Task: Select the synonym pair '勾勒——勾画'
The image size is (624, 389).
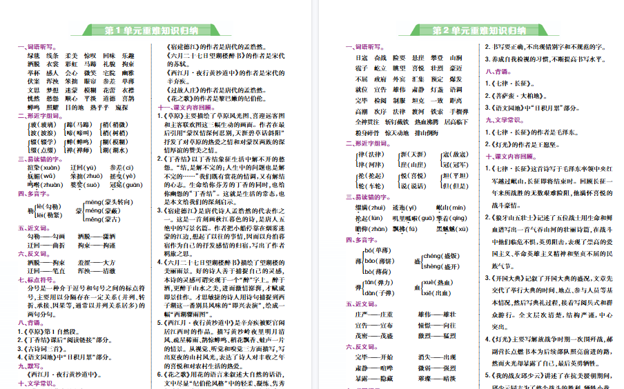Action: [x=46, y=237]
